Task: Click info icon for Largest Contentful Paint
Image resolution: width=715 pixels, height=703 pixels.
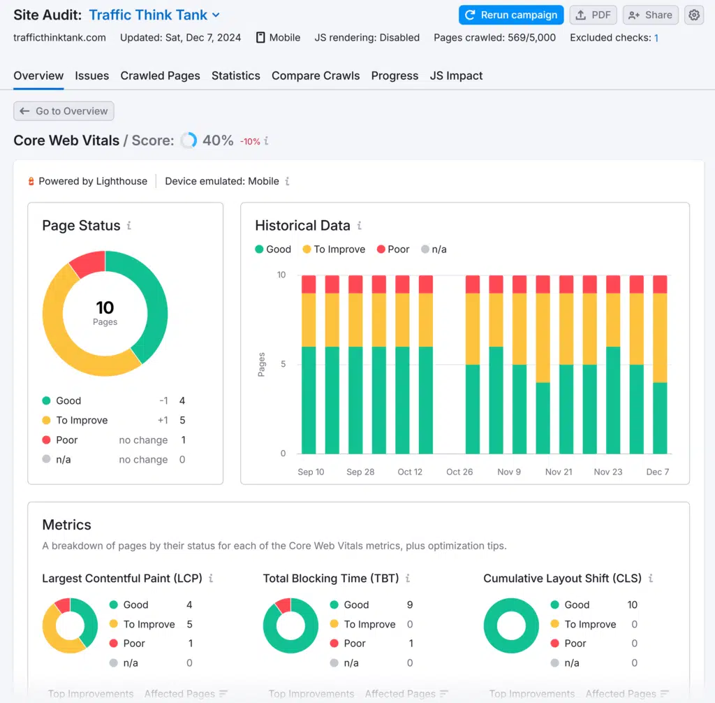Action: pos(211,579)
